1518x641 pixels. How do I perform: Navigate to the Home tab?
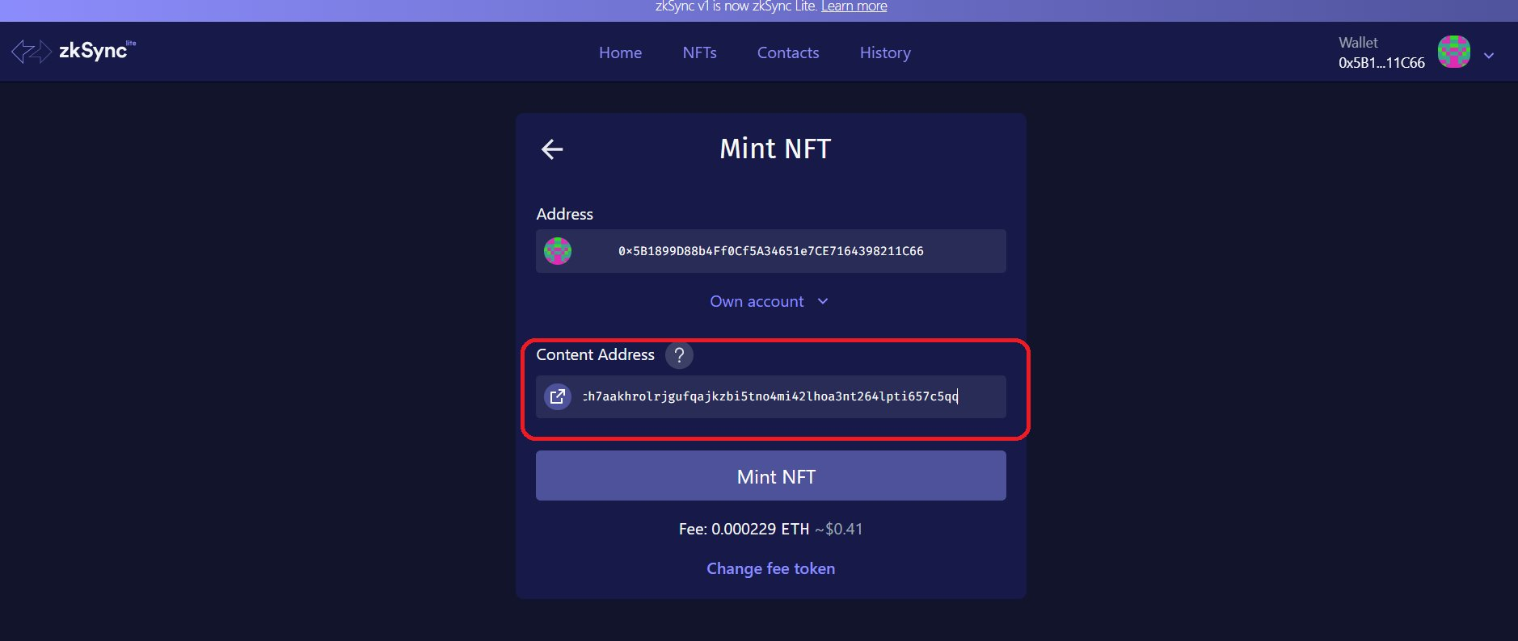620,52
